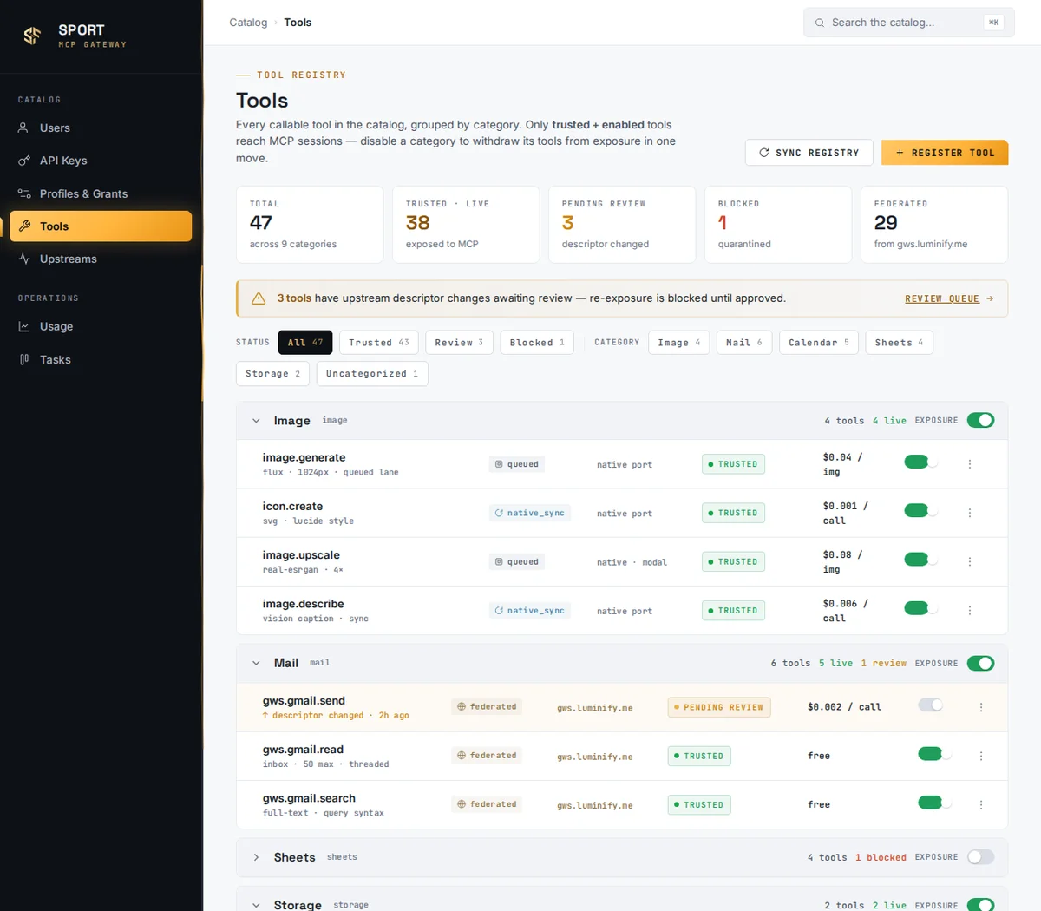Open the Usage operations page

coord(101,326)
